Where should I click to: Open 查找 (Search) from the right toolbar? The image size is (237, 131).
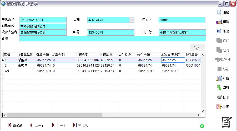pos(219,78)
